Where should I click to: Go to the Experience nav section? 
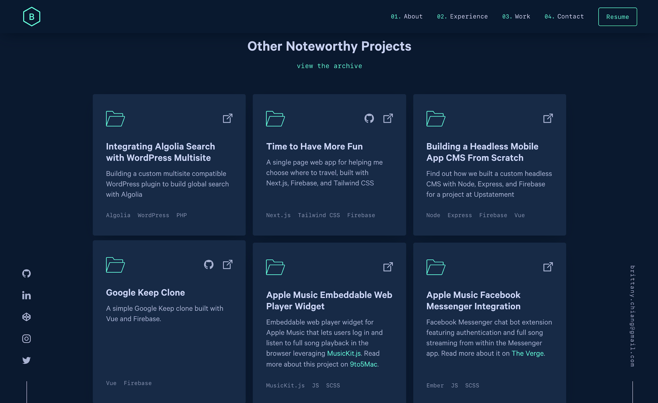462,17
